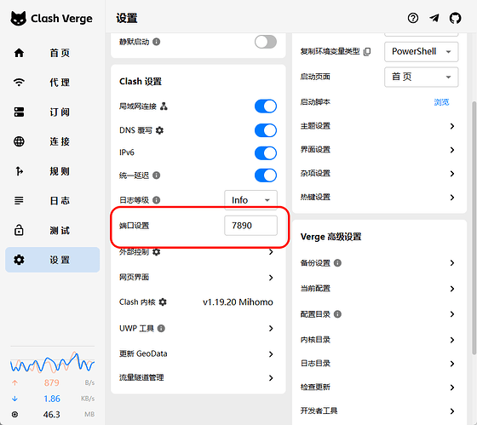
Task: Disable the 统一延迟 switch
Action: tap(266, 175)
